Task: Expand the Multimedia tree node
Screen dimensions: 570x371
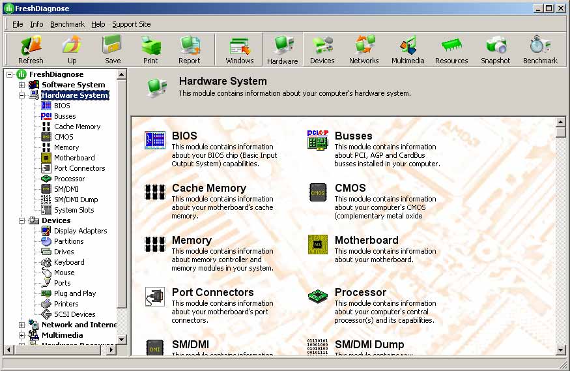Action: [21, 335]
